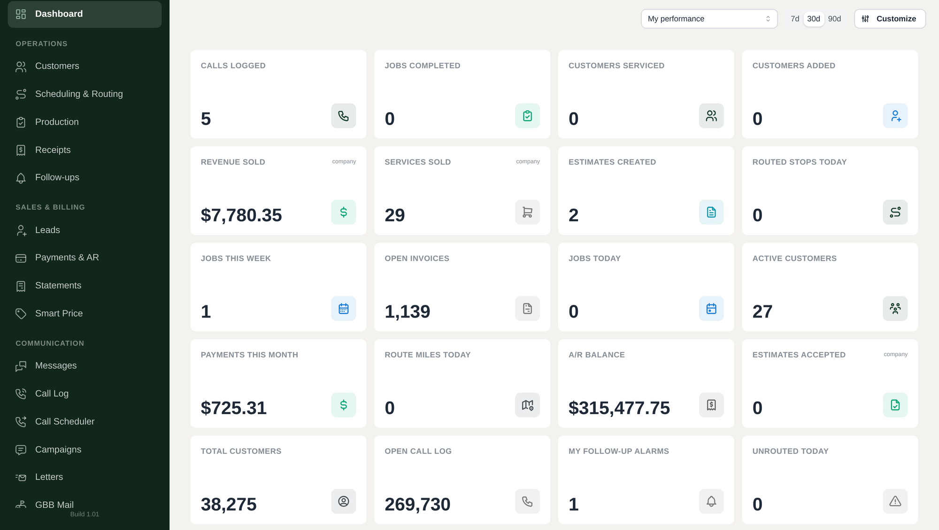Viewport: 939px width, 530px height.
Task: Click the clipboard icon on the Jobs Completed card
Action: click(x=527, y=116)
